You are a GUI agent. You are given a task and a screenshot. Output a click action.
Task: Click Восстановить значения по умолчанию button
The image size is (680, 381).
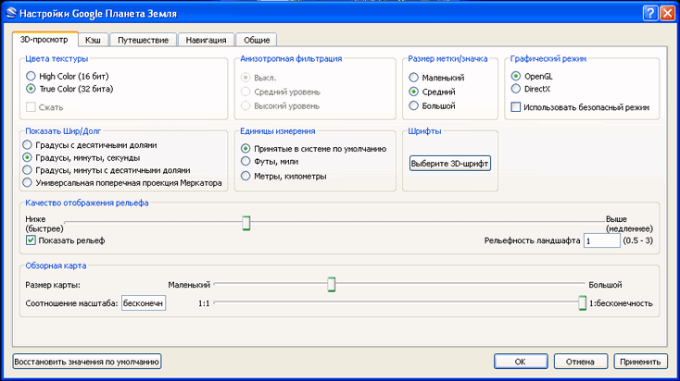pyautogui.click(x=87, y=362)
